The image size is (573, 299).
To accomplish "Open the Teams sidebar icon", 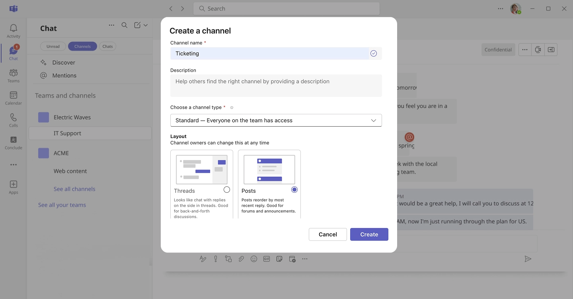I will [14, 74].
